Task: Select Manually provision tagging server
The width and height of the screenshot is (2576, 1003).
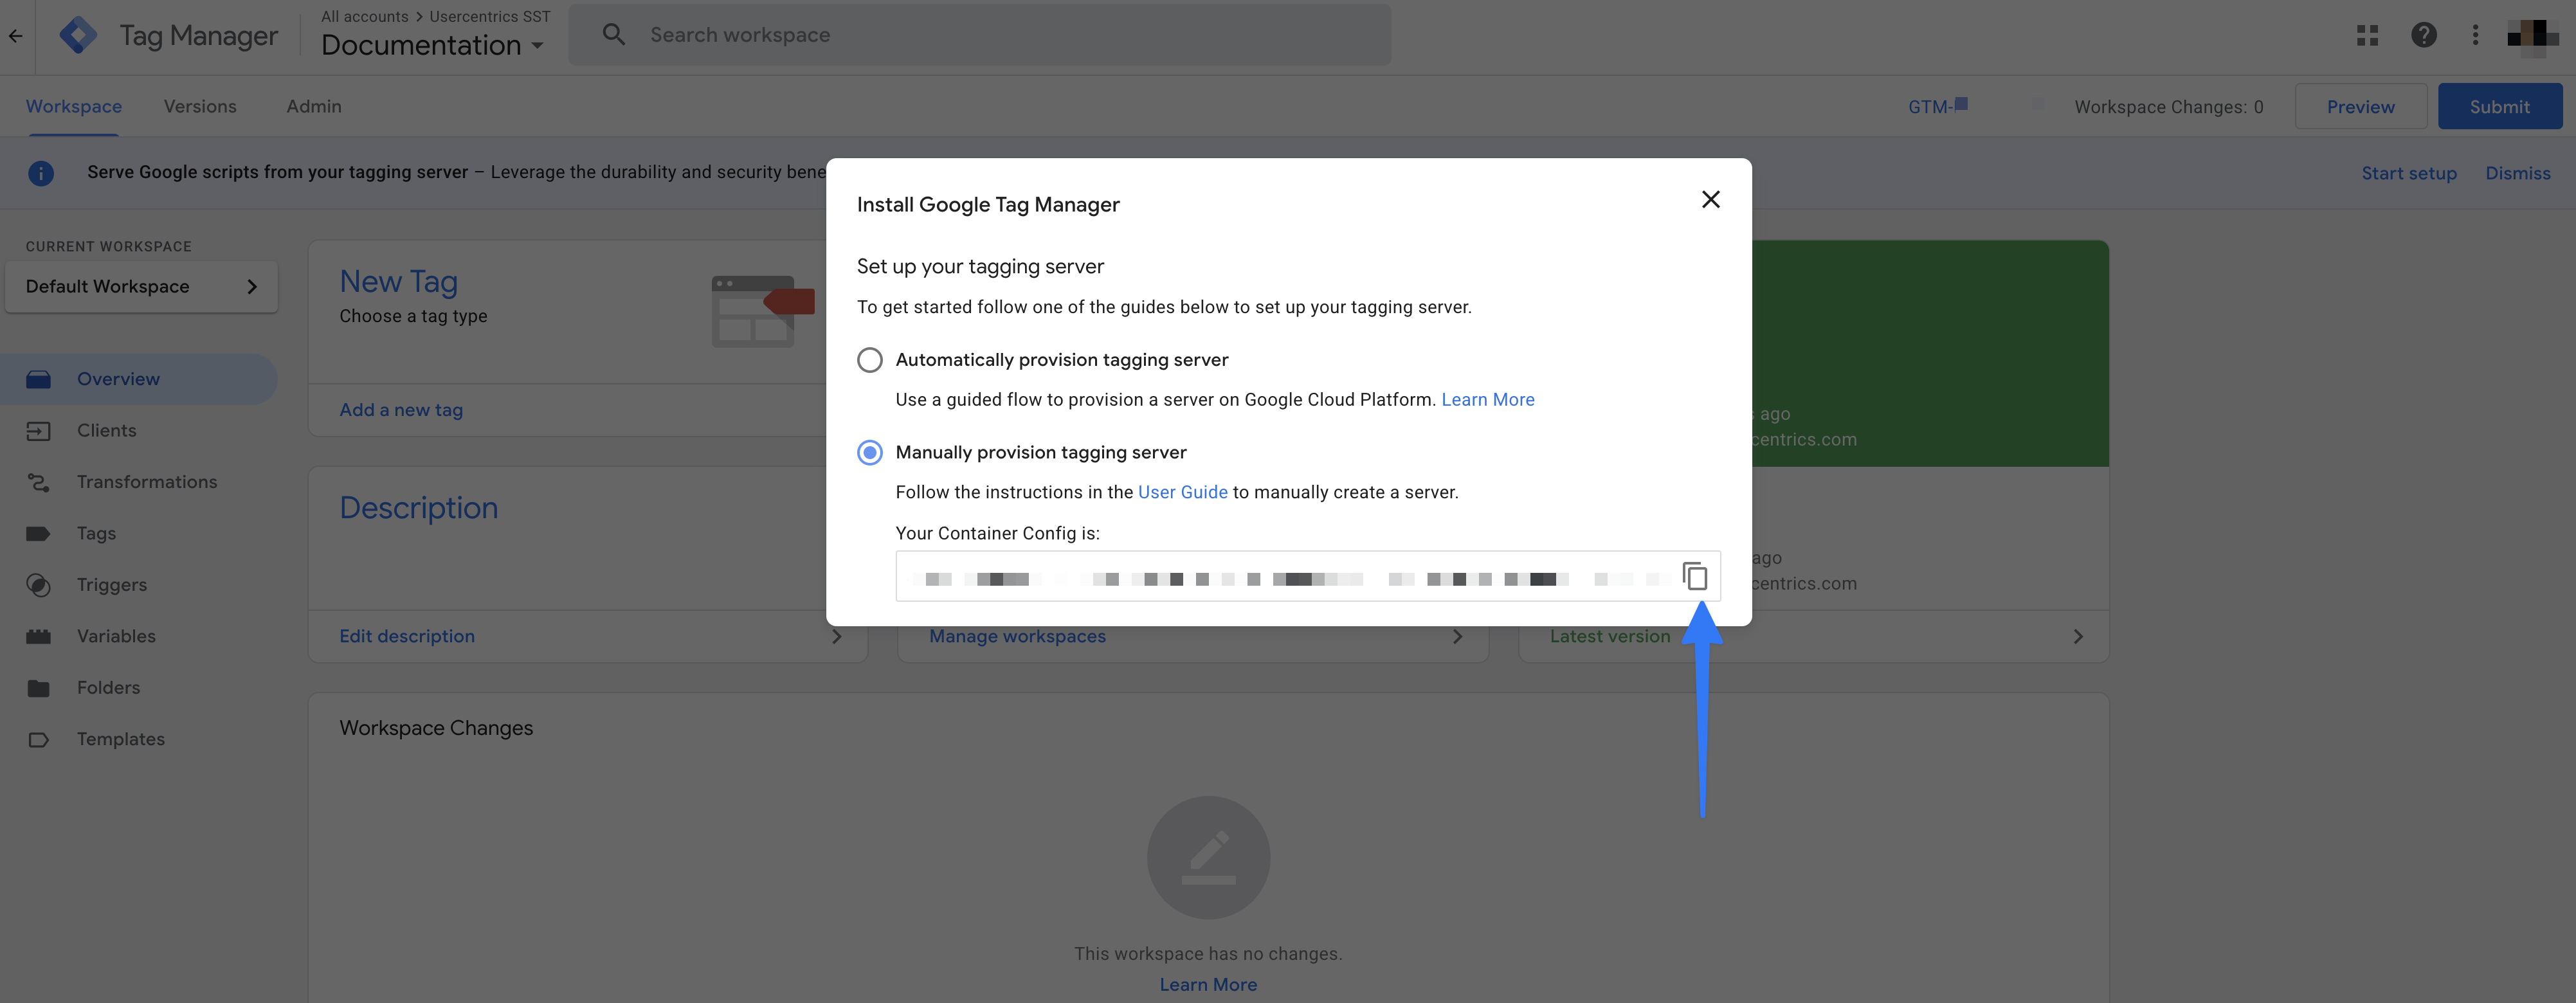Action: click(870, 452)
